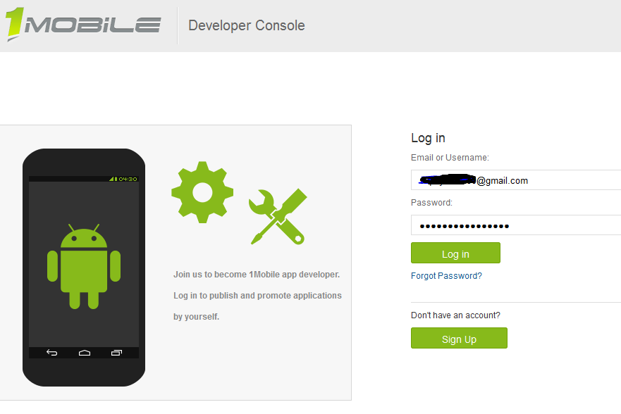The width and height of the screenshot is (621, 414).
Task: Click the green Log in button
Action: (x=455, y=253)
